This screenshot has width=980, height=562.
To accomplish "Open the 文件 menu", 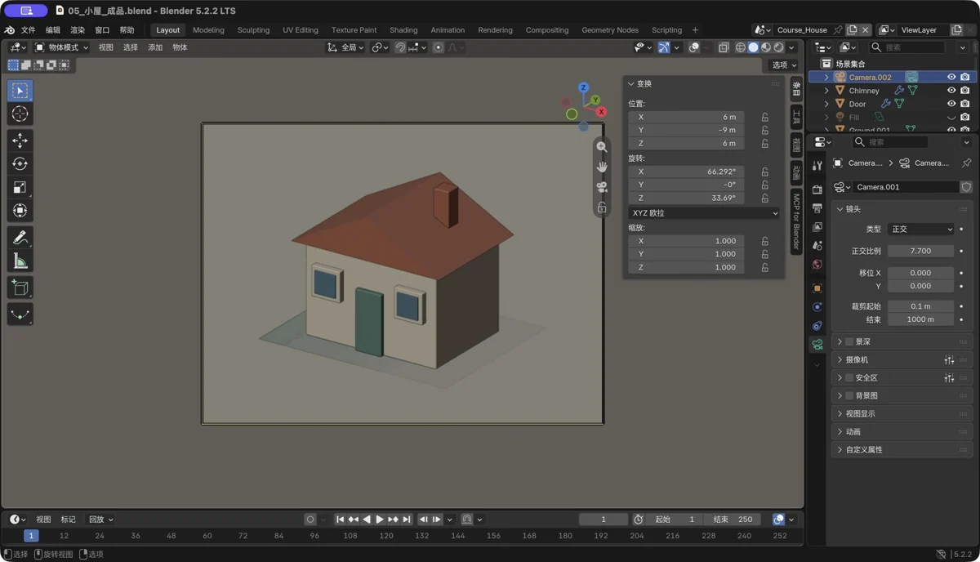I will tap(28, 30).
